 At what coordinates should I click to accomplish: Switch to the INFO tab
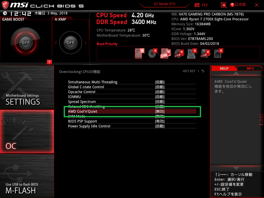click(250, 69)
